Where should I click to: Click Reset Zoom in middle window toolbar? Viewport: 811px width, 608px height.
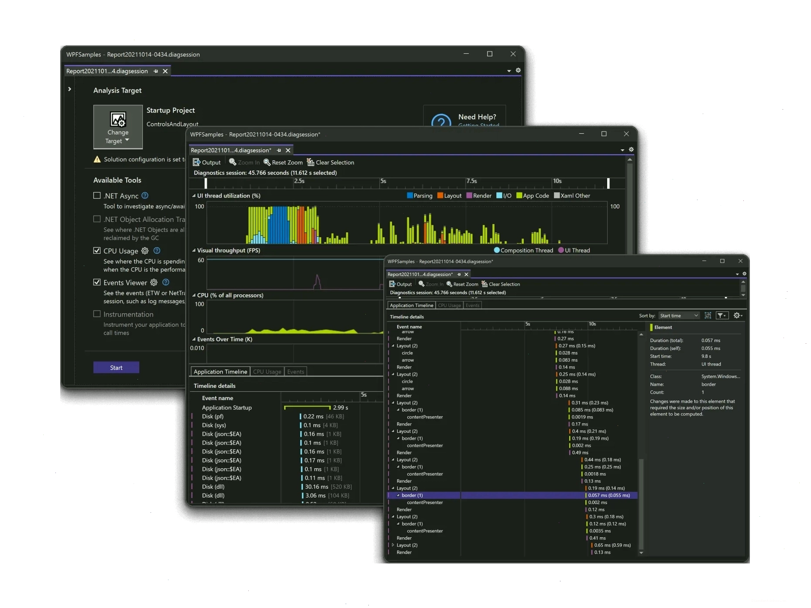click(x=283, y=162)
